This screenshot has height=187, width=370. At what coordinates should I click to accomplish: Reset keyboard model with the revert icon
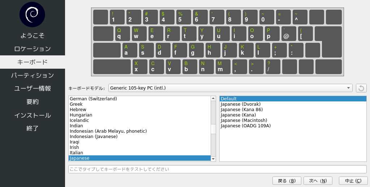tap(361, 88)
